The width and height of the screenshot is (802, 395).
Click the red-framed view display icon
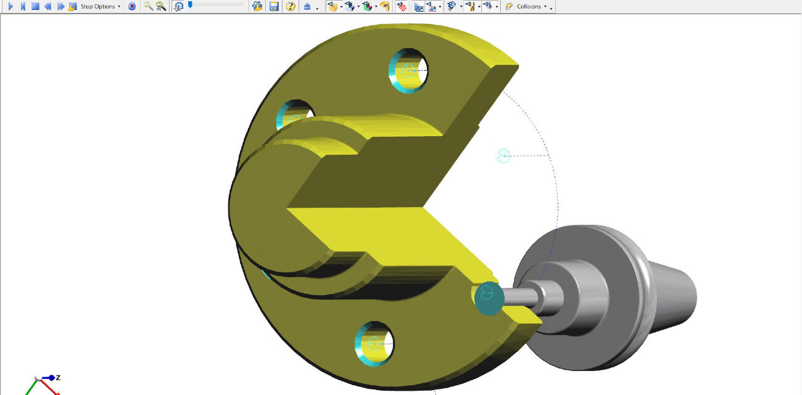[x=432, y=6]
